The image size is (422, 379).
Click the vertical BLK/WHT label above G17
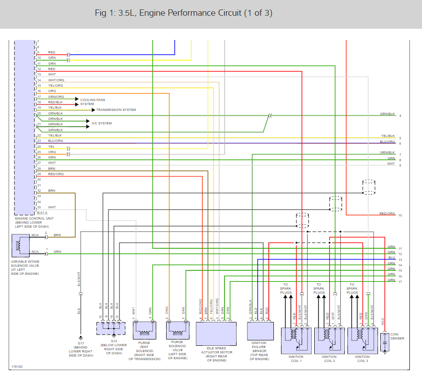(x=79, y=279)
